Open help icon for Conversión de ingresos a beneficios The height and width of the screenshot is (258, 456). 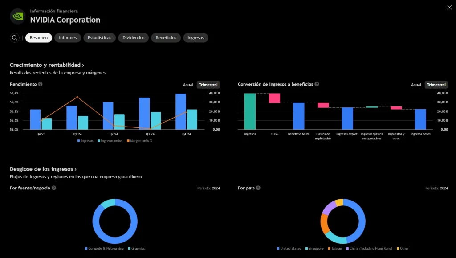(x=317, y=84)
